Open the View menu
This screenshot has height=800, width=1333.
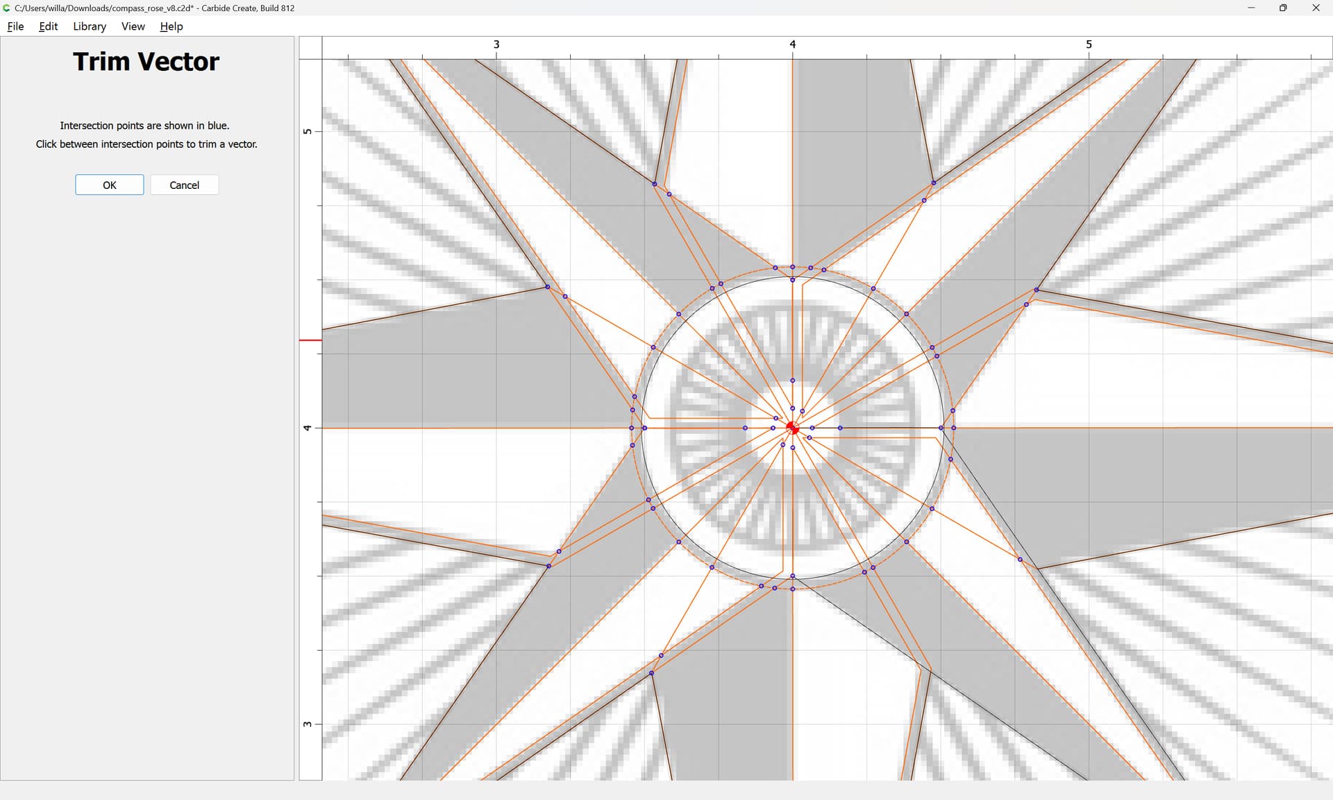(x=133, y=26)
